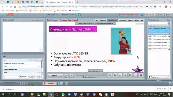Select the pencil annotation tool
The image size is (173, 97).
point(71,75)
